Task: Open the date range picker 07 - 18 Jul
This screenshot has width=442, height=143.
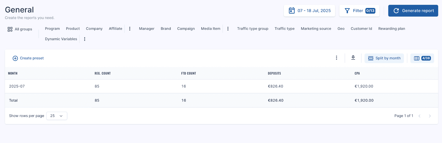Action: (x=309, y=11)
